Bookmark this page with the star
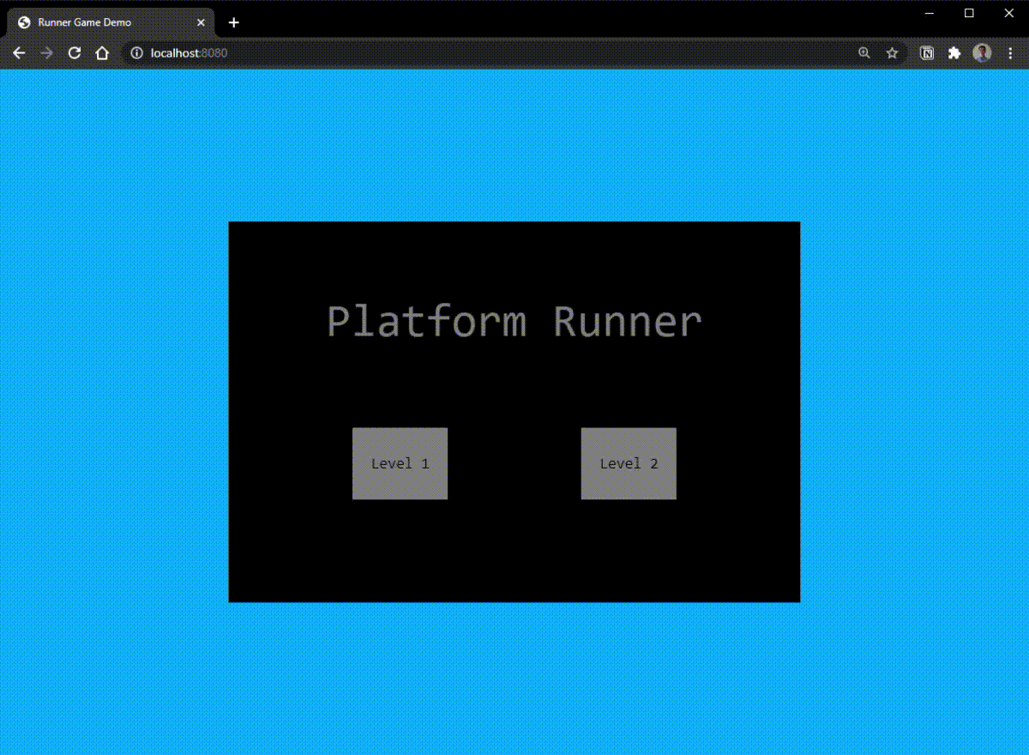The image size is (1029, 755). pyautogui.click(x=892, y=53)
